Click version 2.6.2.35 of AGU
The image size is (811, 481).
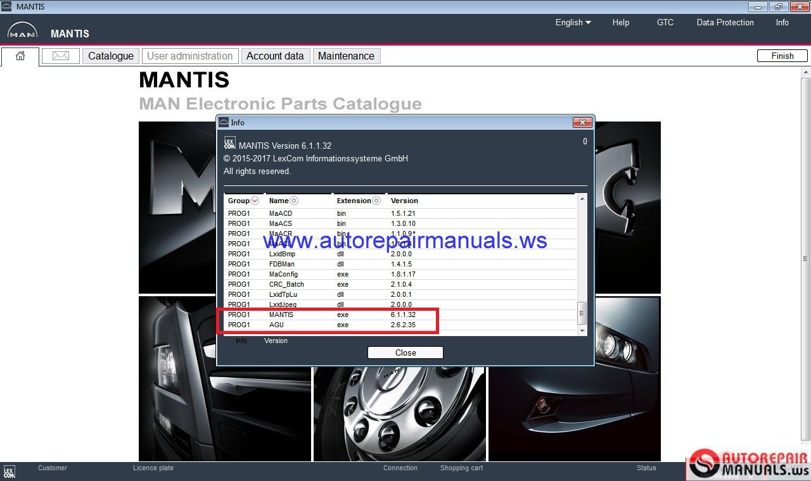pyautogui.click(x=403, y=325)
